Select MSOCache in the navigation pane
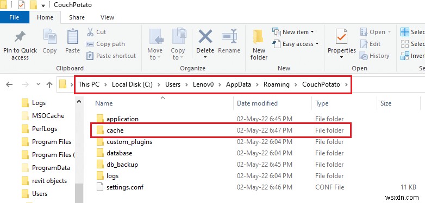Screen dimensions: 425x203 tap(48, 116)
